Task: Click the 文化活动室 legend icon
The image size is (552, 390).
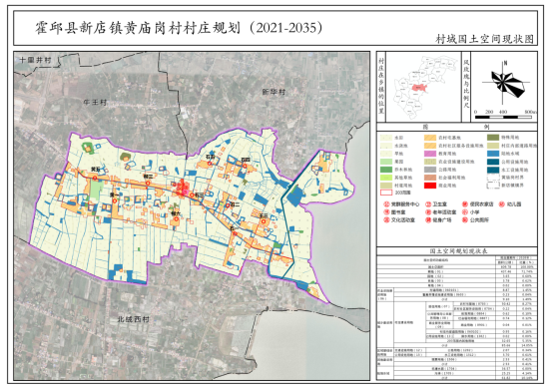Action: 386,220
